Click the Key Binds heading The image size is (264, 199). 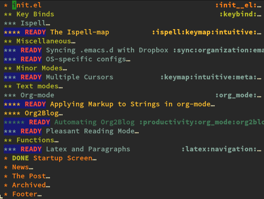[x=35, y=14]
